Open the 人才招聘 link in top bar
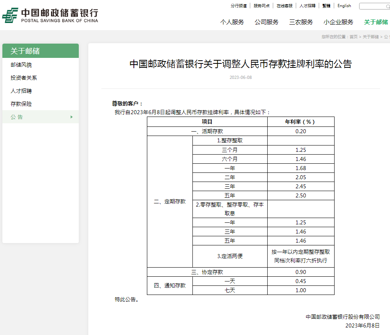 (306, 6)
